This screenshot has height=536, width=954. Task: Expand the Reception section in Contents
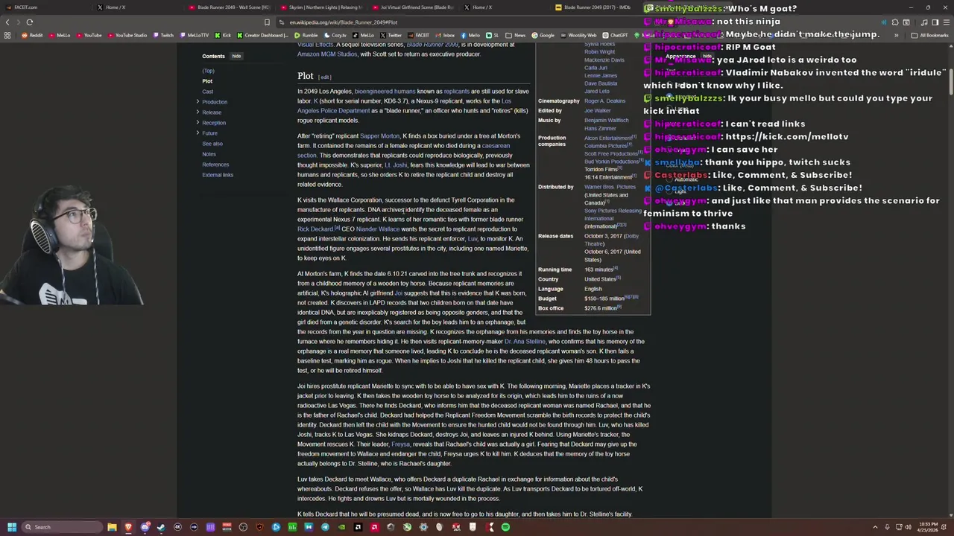(198, 123)
